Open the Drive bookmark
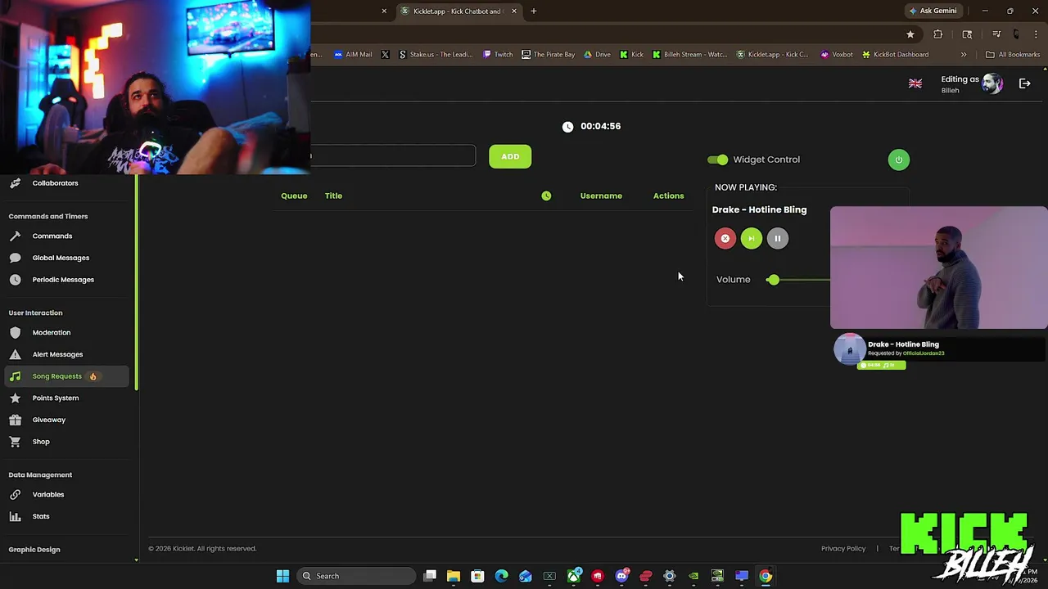Viewport: 1048px width, 589px height. click(x=597, y=55)
